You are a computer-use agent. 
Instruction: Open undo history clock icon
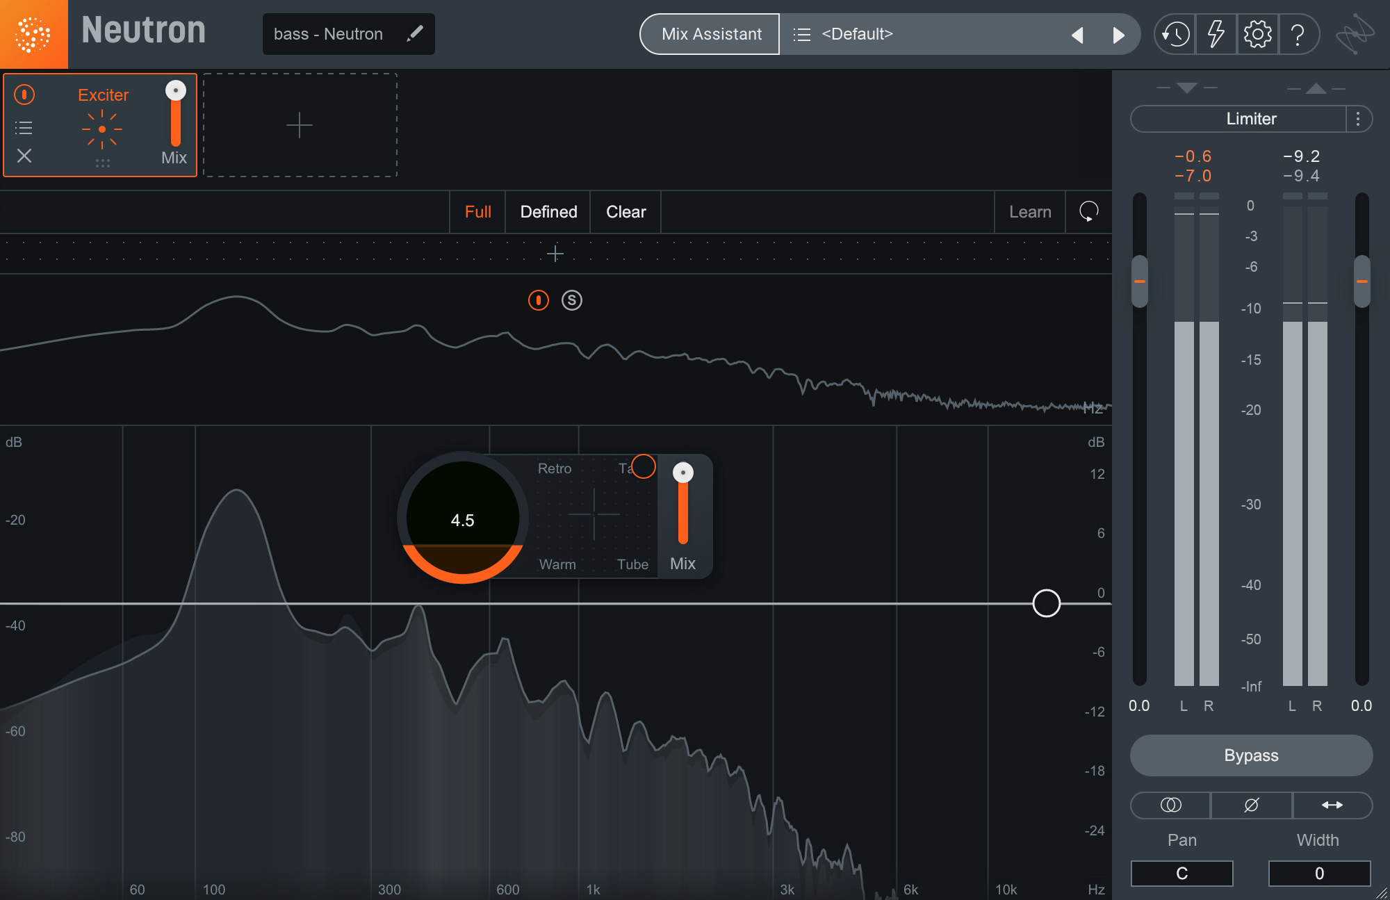1175,34
